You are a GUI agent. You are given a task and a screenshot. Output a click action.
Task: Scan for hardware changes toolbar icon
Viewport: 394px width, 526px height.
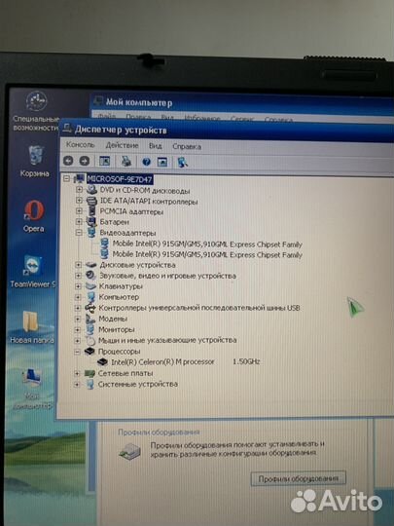(182, 163)
